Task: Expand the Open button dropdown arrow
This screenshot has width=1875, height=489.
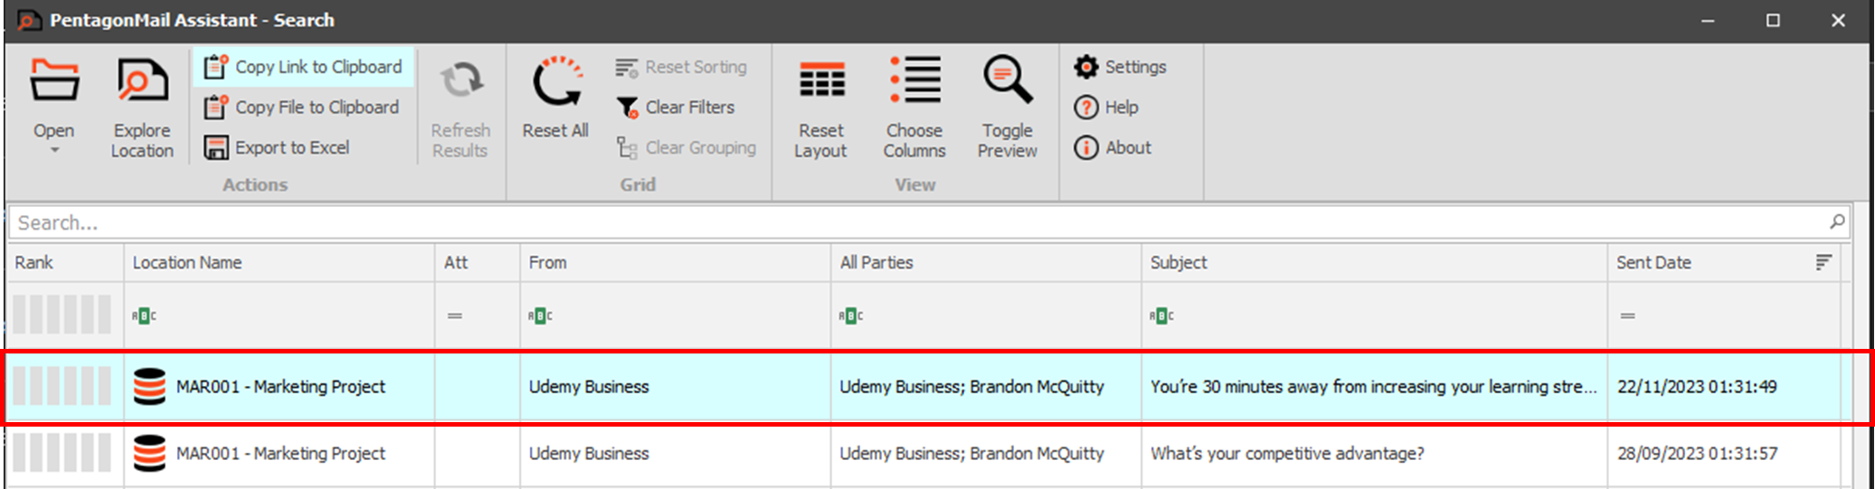Action: (54, 151)
